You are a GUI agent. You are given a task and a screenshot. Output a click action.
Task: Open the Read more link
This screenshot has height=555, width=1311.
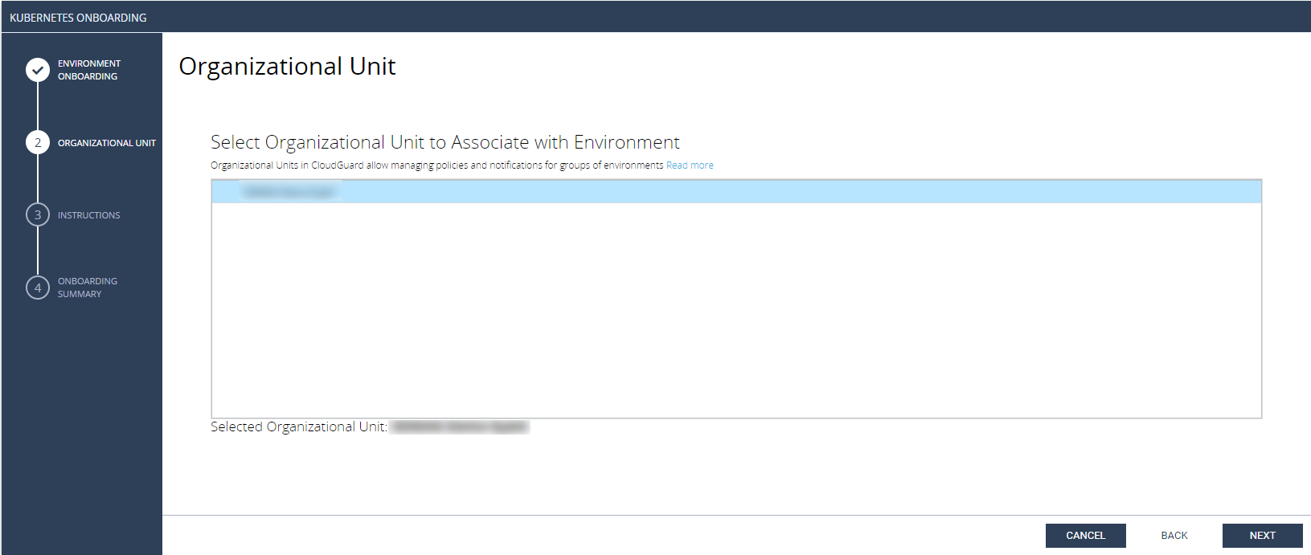(x=690, y=165)
